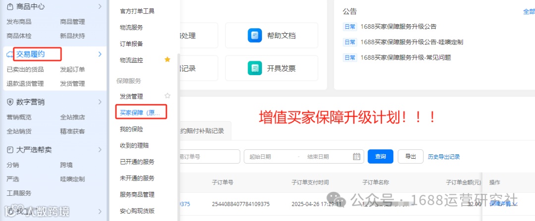
Task: Click the 交易履约 truck icon
Action: point(10,54)
